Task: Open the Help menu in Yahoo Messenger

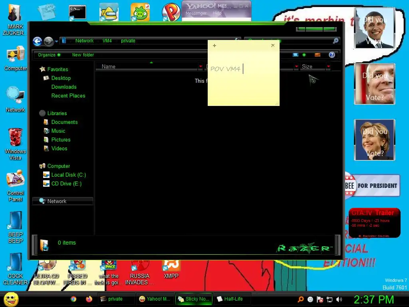Action: pos(217,13)
